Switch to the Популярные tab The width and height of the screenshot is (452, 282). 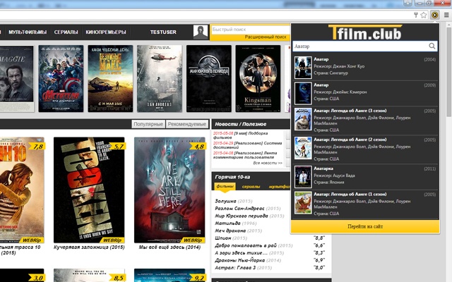click(x=148, y=124)
